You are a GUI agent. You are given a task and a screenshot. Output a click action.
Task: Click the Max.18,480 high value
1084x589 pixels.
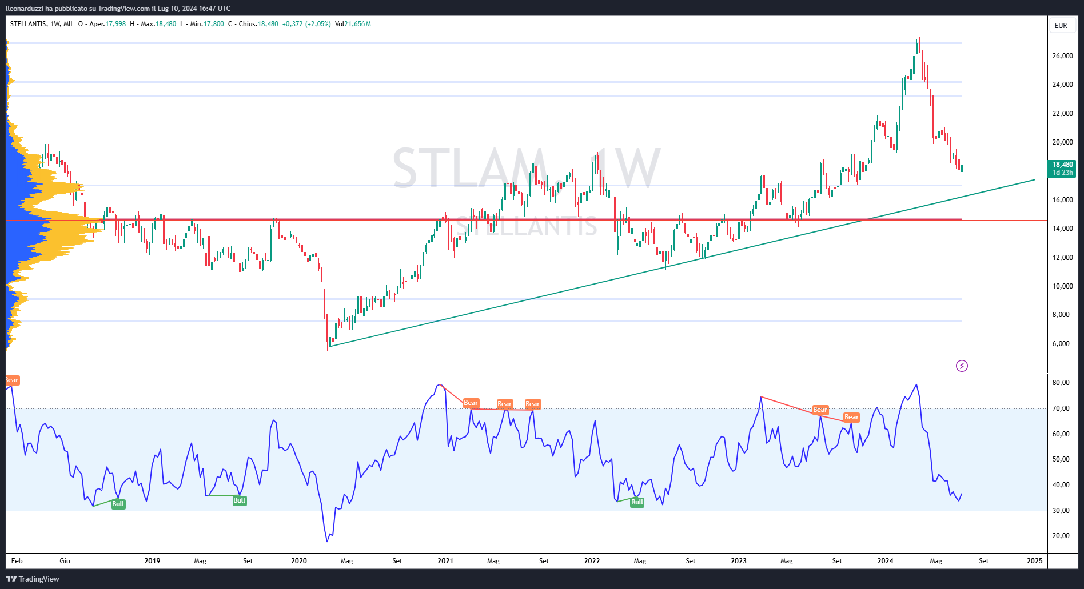coord(158,24)
